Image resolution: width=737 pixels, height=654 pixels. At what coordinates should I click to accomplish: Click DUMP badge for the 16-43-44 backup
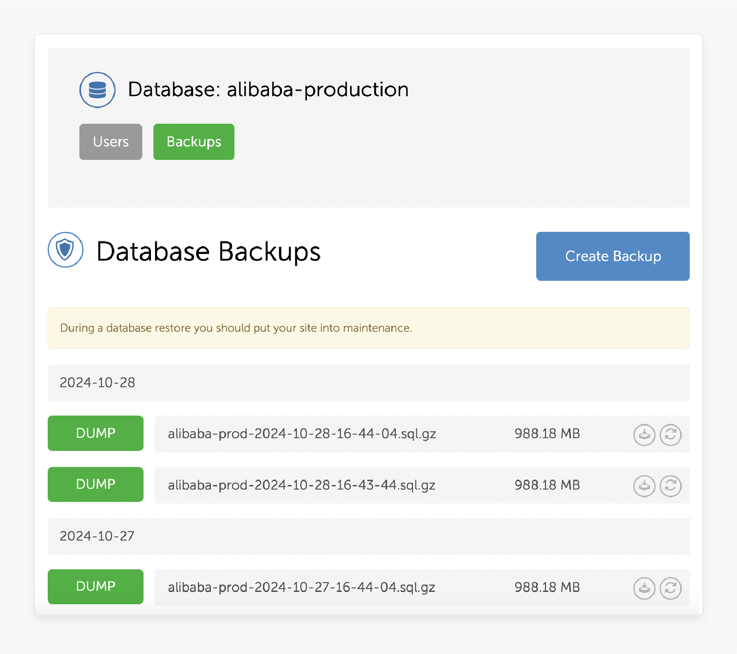[95, 484]
